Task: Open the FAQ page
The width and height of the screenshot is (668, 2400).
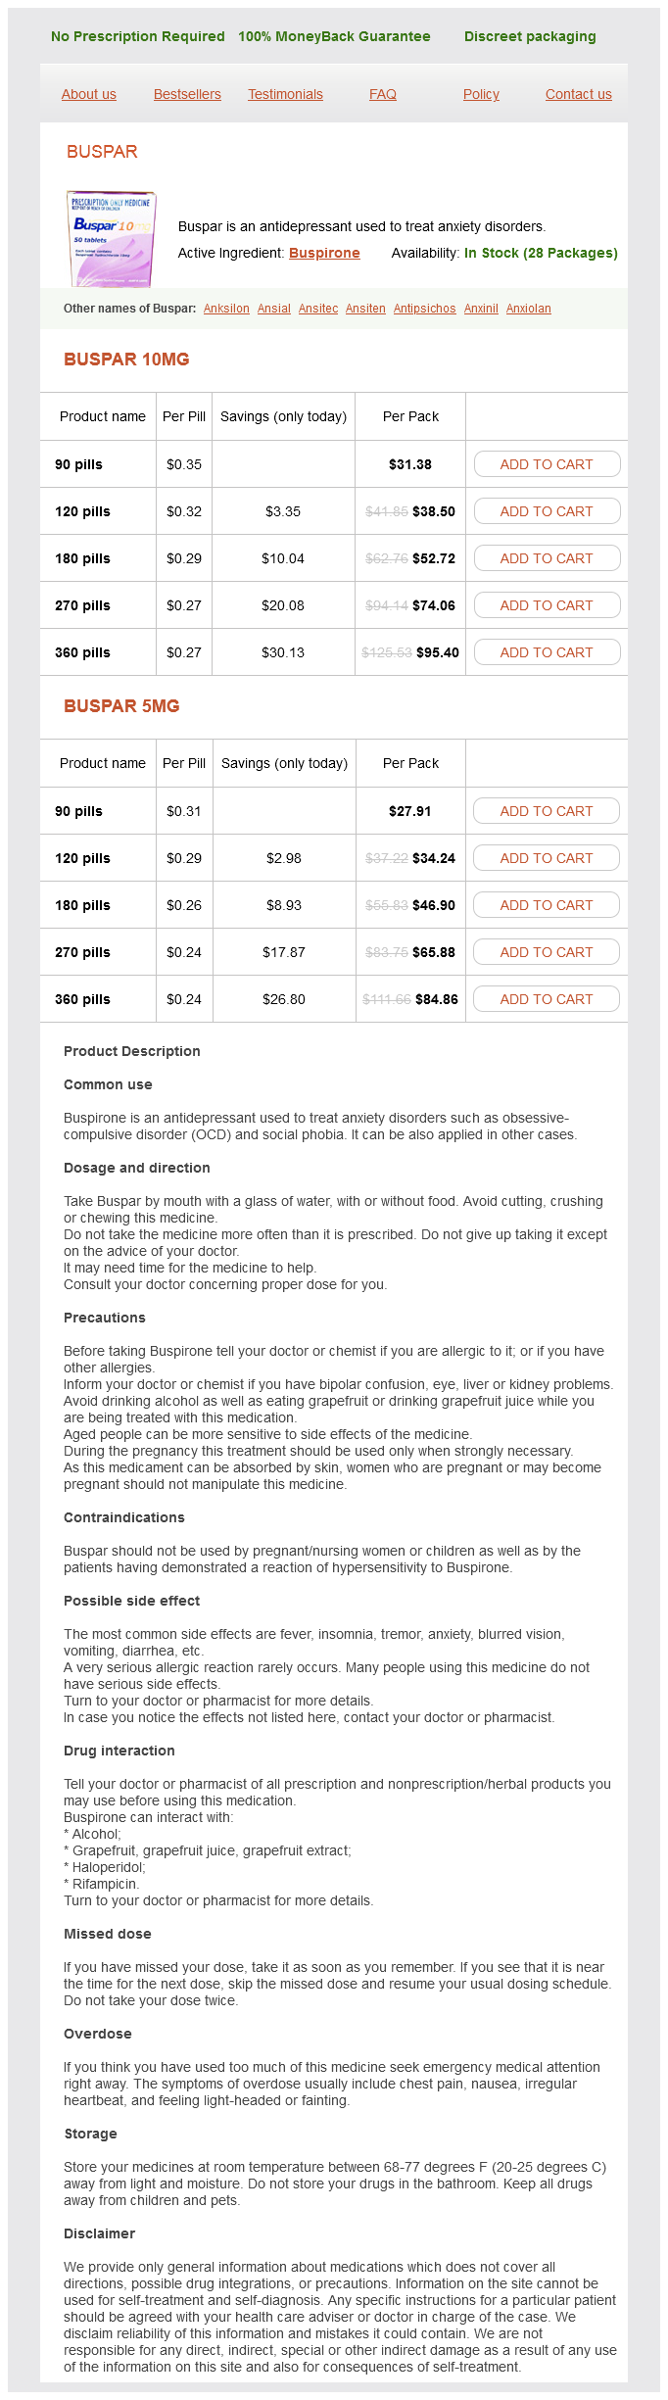Action: point(383,94)
